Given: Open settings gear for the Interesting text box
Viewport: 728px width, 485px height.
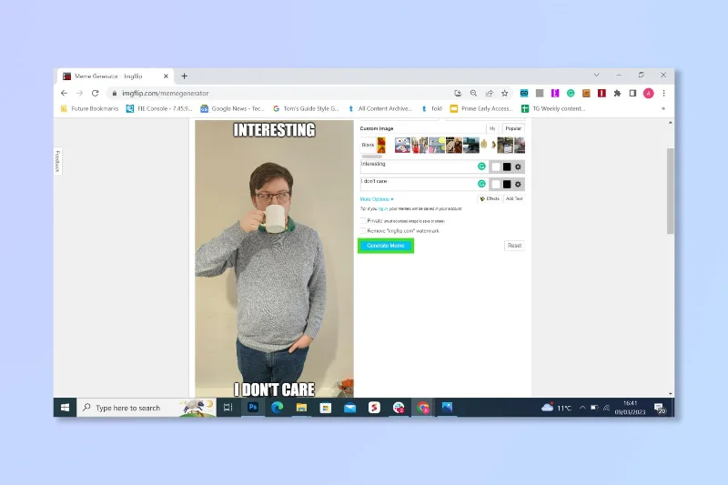Looking at the screenshot, I should [518, 167].
